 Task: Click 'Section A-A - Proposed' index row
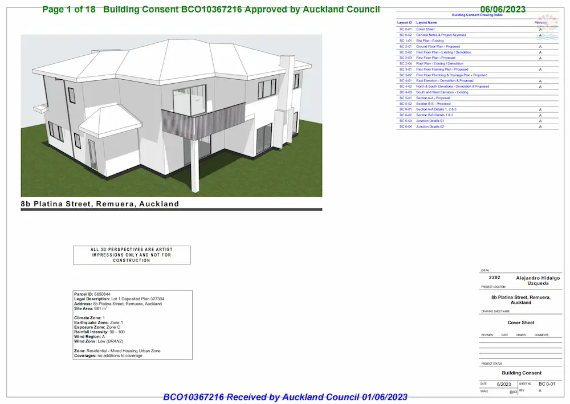477,98
